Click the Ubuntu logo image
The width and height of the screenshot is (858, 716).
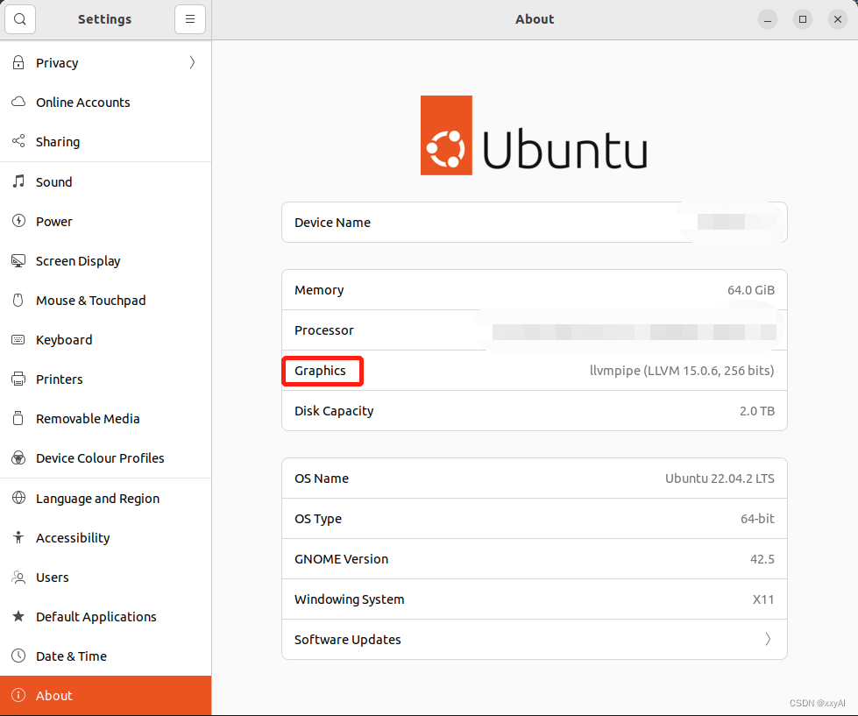(x=534, y=135)
